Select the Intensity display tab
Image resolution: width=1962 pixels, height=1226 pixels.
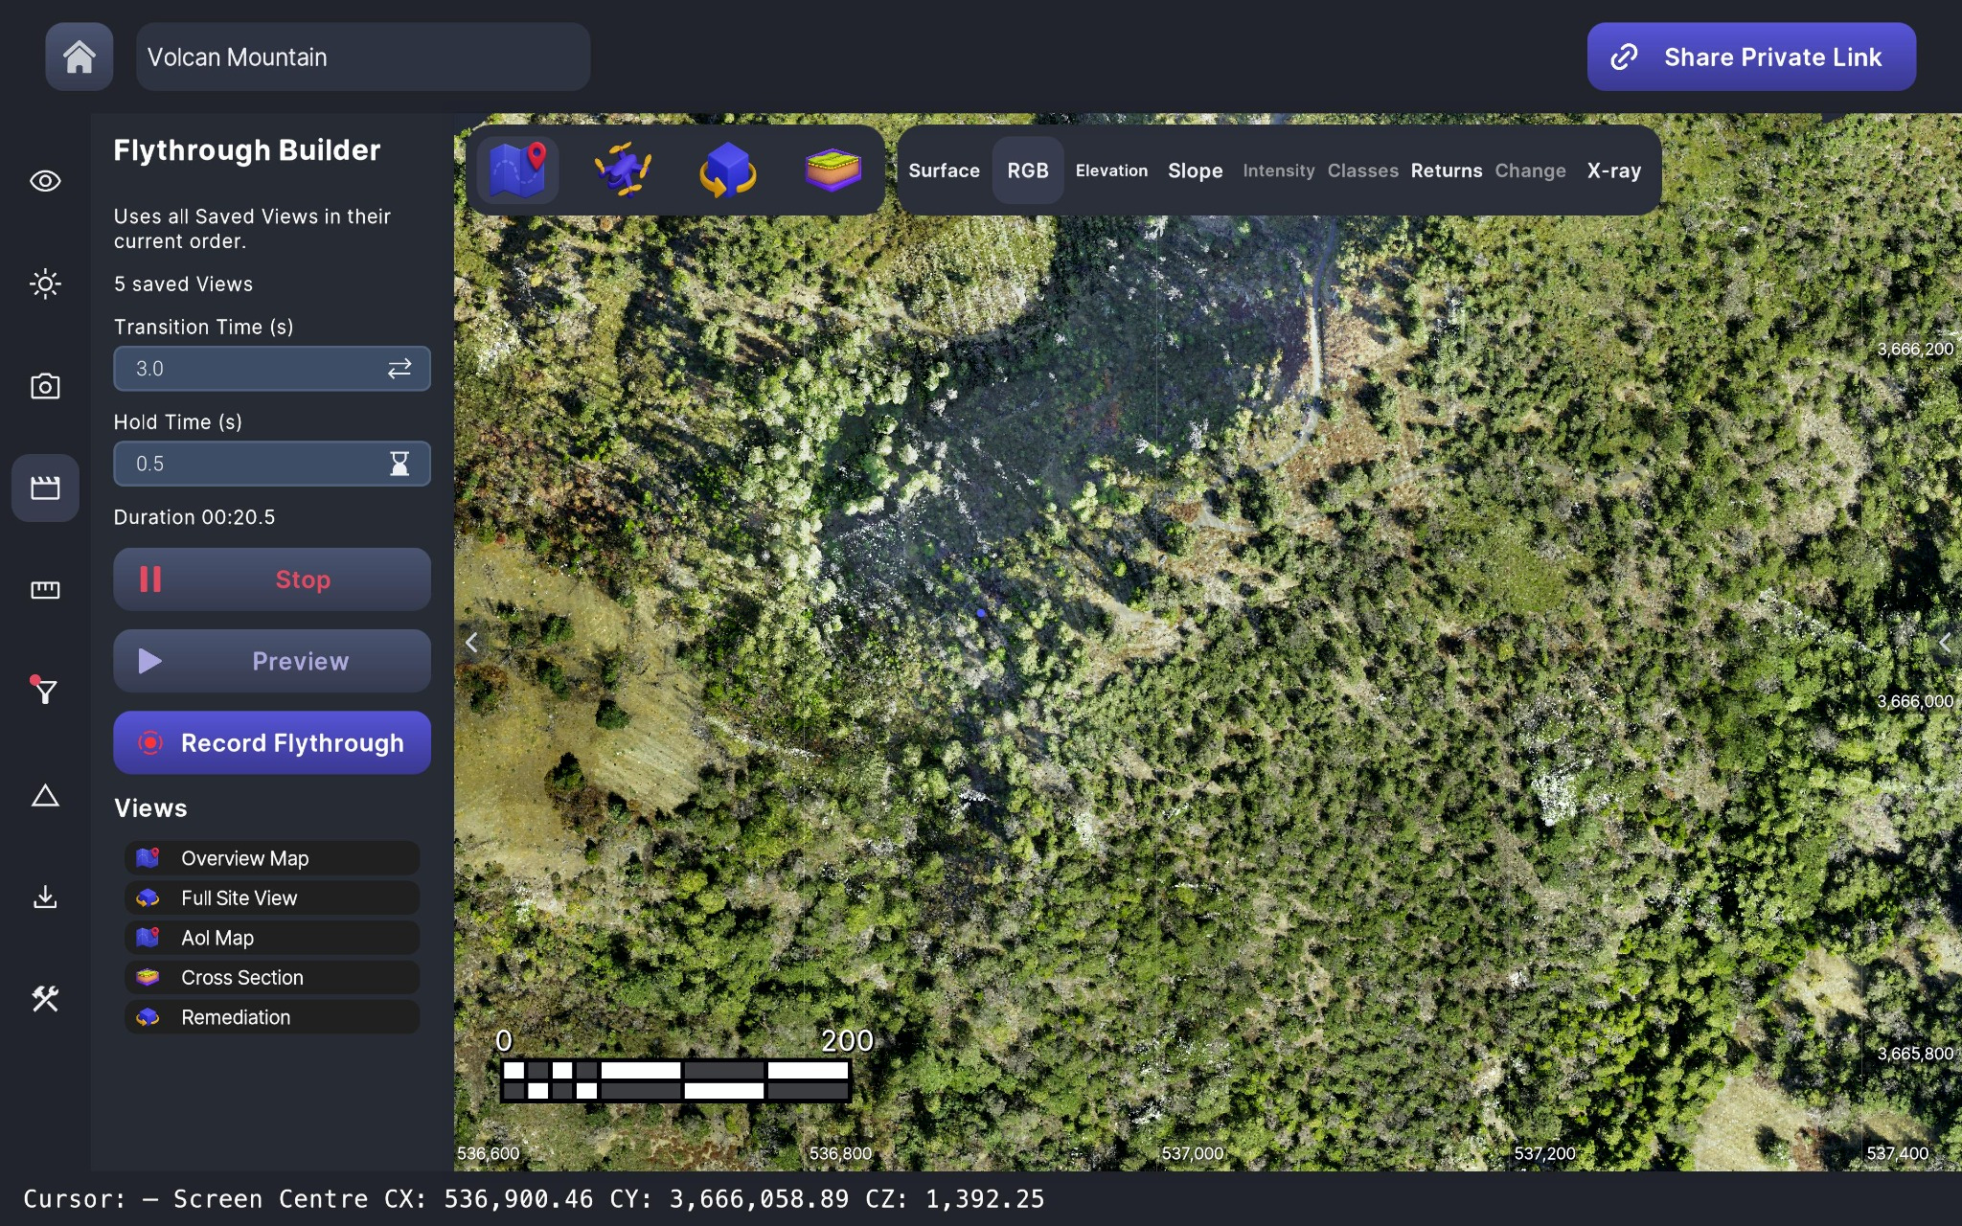point(1279,170)
